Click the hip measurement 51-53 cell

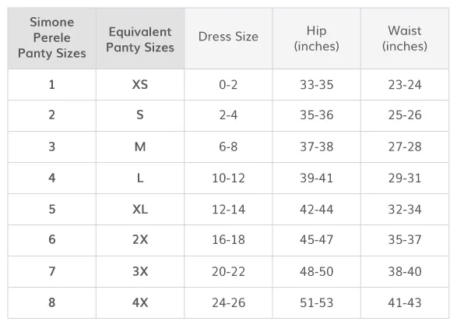pos(317,303)
